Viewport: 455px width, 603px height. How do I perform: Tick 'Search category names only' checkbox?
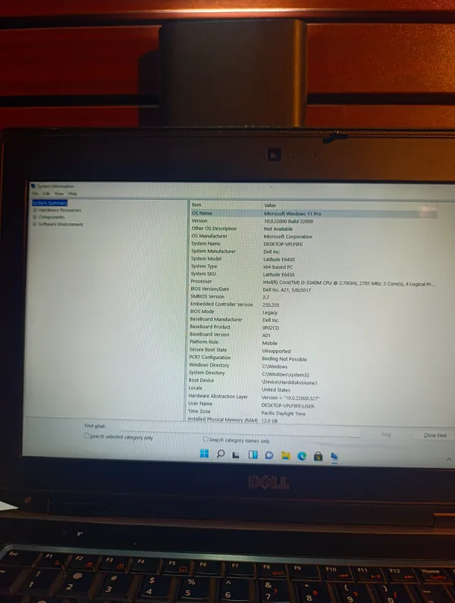click(206, 439)
